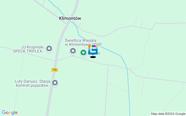Click the blue river crossing the road
The height and width of the screenshot is (116, 186).
pyautogui.click(x=127, y=68)
